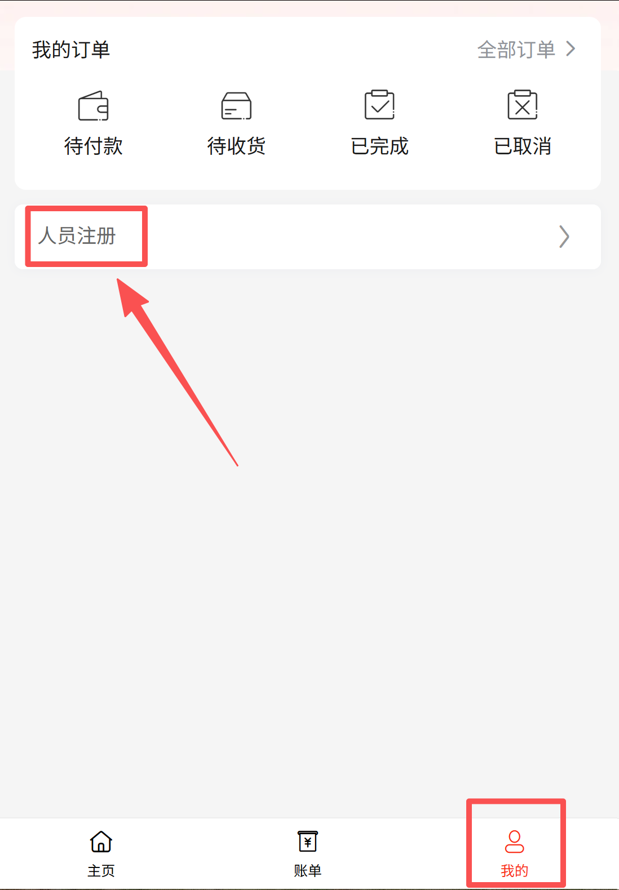Select the 已完成 text label

pyautogui.click(x=379, y=146)
